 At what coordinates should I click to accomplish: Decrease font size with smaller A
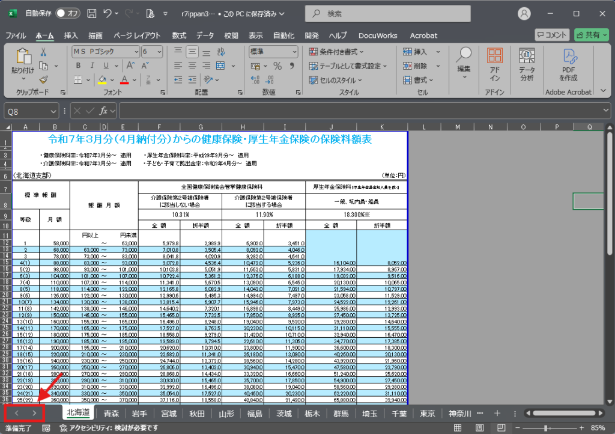[145, 66]
